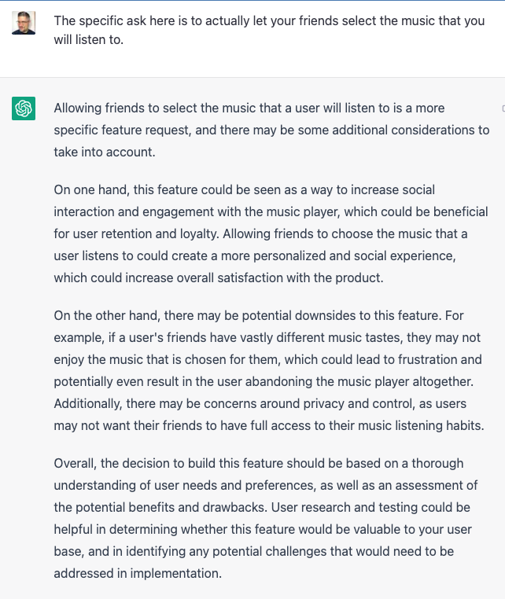Click the paragraph starting "Allowing friends to select"
The image size is (505, 599).
point(271,130)
